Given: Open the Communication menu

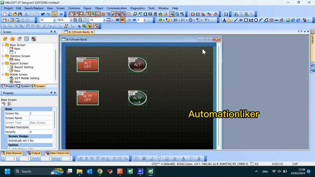Looking at the screenshot, I should 117,8.
